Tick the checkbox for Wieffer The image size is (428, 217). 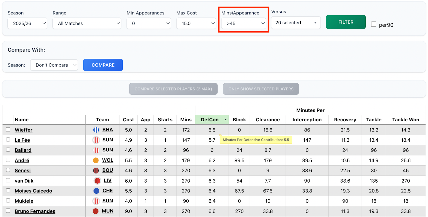8,130
